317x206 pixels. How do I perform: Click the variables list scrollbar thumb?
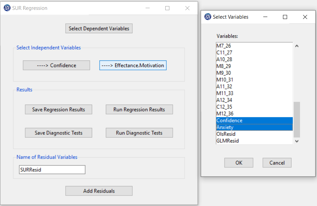297,120
